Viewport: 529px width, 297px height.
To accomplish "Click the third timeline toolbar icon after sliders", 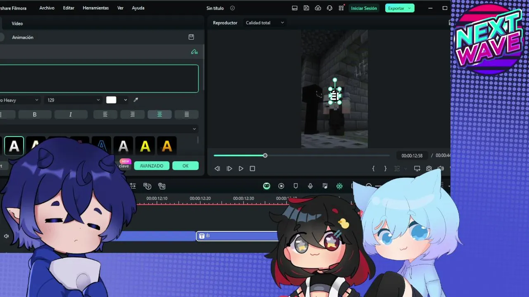I will pyautogui.click(x=162, y=186).
